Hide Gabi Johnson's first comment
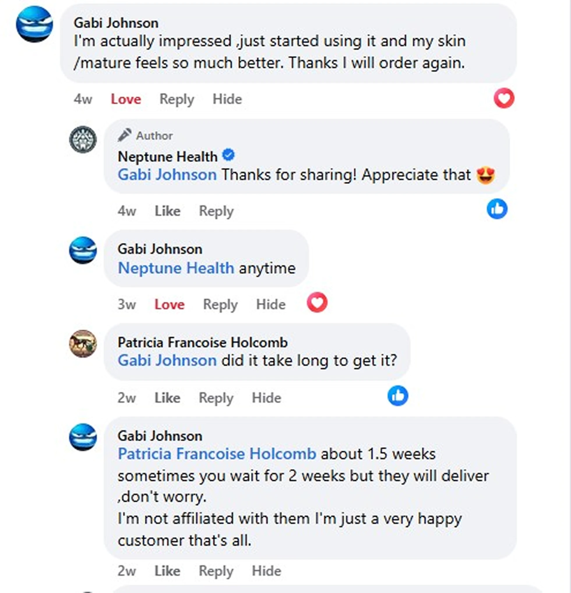 [227, 99]
